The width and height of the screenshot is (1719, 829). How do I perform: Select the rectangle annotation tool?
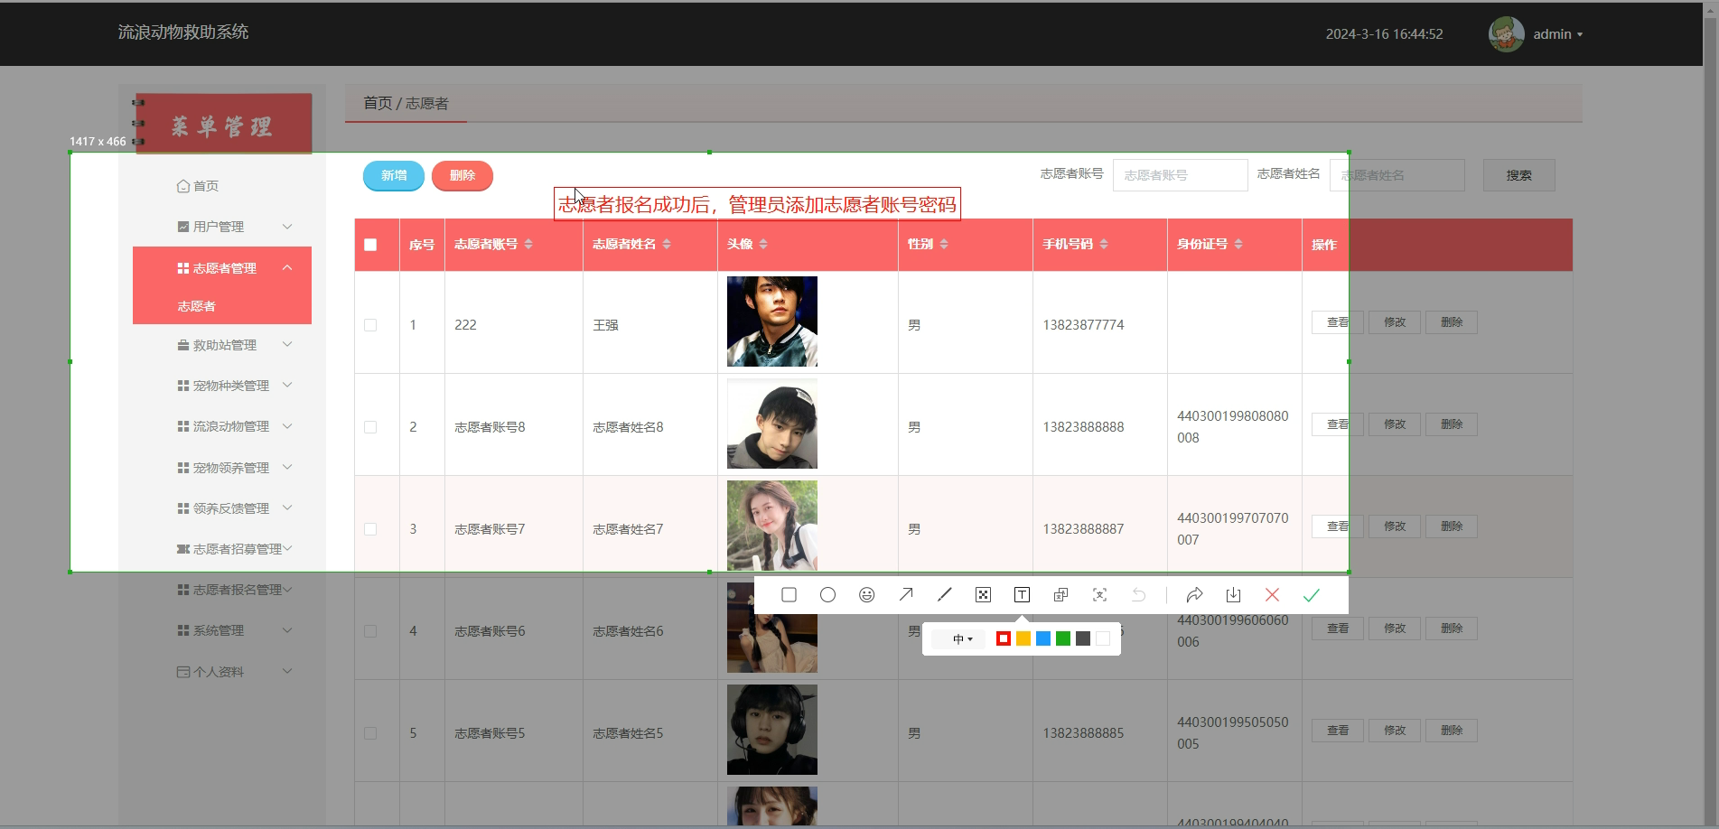tap(789, 594)
